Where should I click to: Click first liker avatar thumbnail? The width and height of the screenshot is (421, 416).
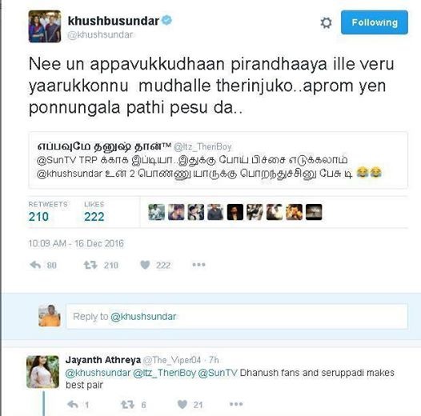[157, 212]
